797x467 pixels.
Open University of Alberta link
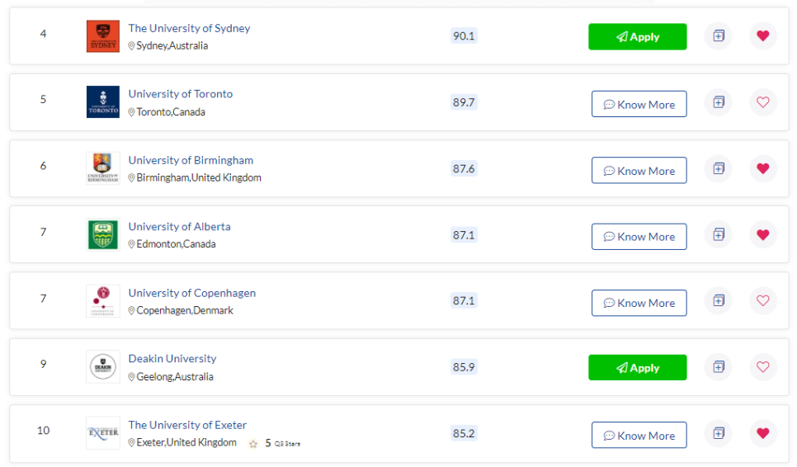coord(179,227)
